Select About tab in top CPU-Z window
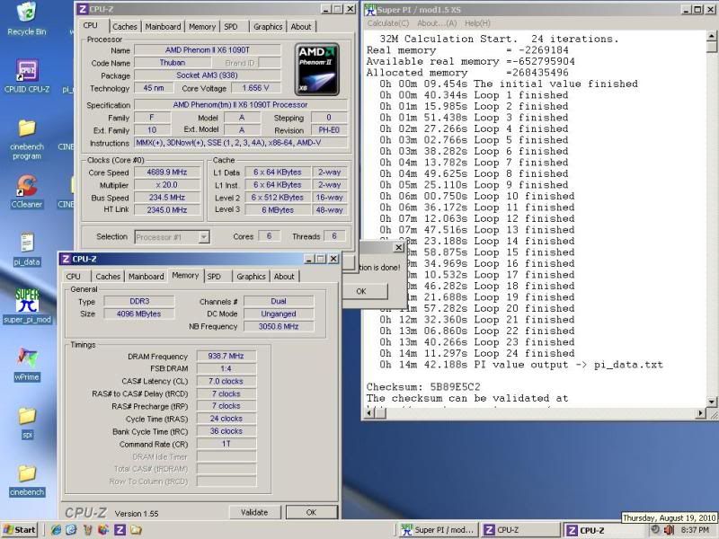Screen dimensions: 719x539 [x=301, y=27]
